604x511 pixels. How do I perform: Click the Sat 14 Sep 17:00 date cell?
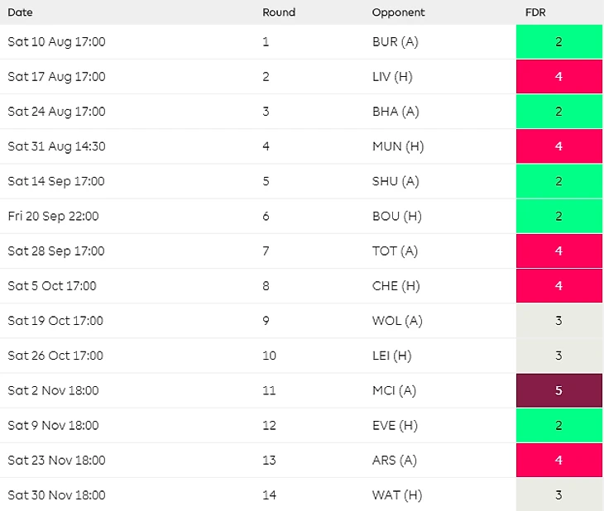pos(56,181)
